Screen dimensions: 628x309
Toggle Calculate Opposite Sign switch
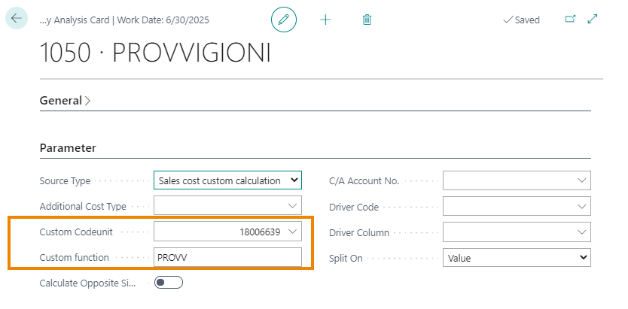point(169,283)
